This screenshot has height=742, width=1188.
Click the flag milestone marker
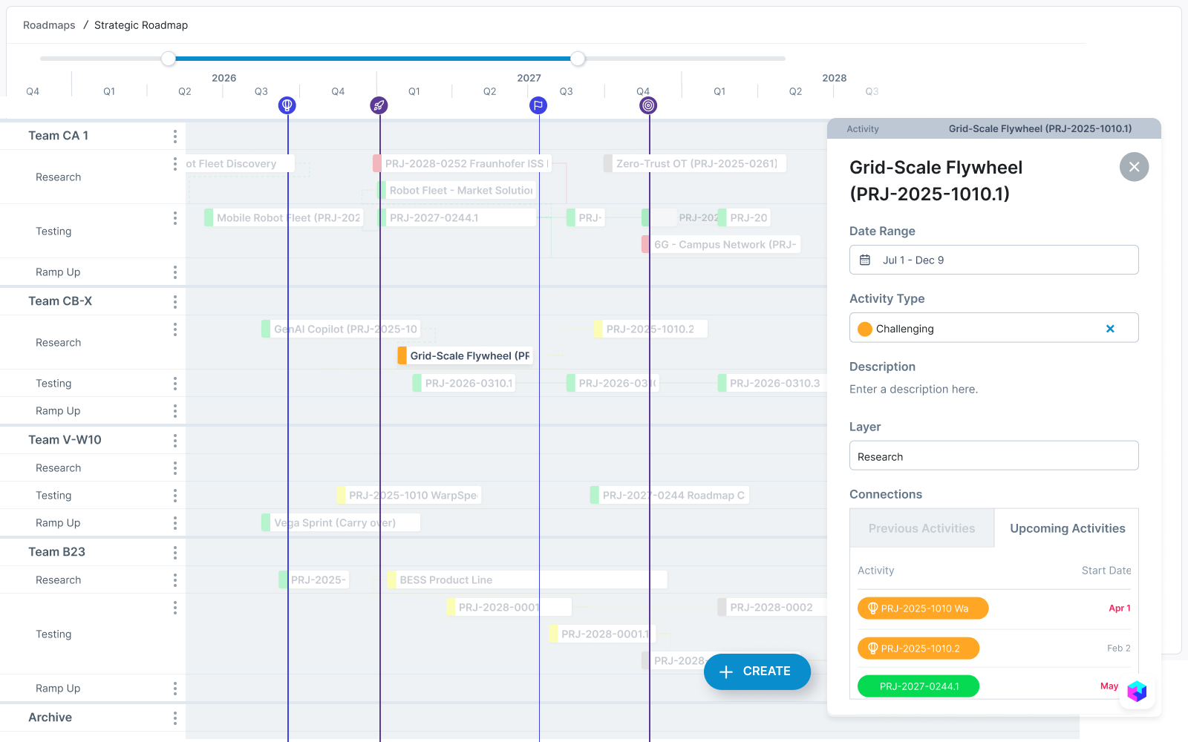point(538,105)
